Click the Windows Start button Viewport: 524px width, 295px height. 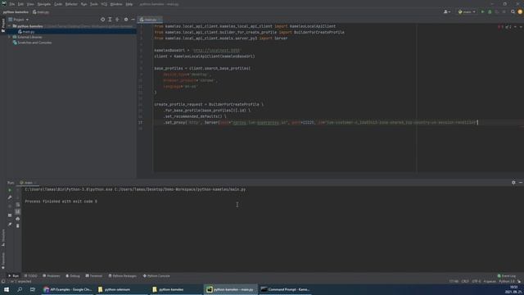tap(7, 289)
